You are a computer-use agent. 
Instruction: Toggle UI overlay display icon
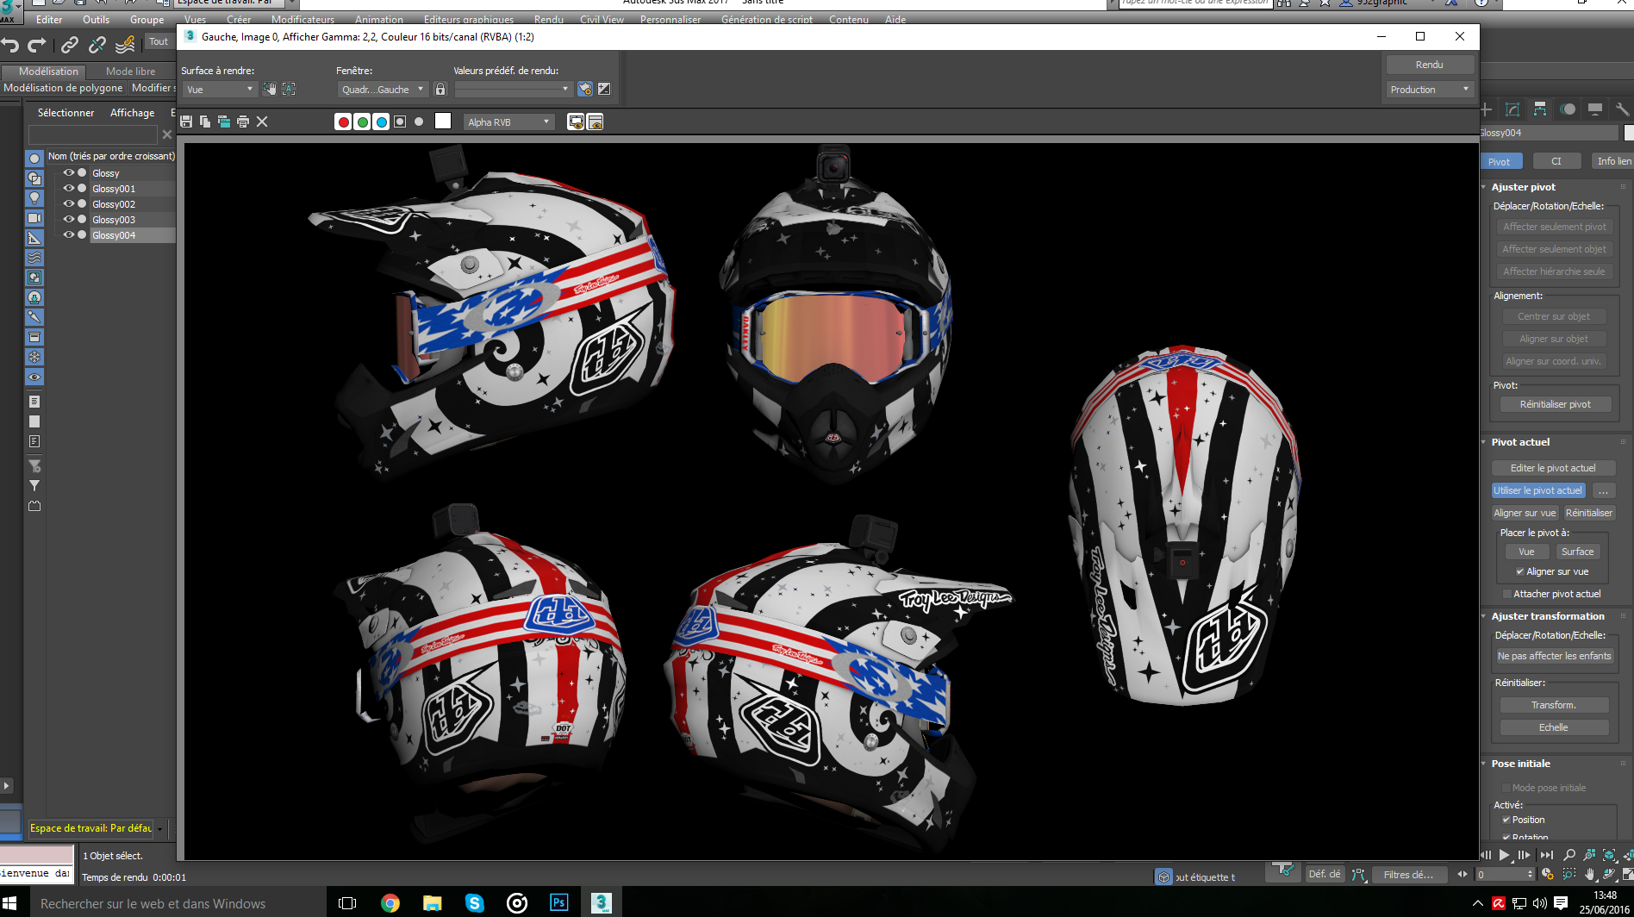[x=576, y=122]
